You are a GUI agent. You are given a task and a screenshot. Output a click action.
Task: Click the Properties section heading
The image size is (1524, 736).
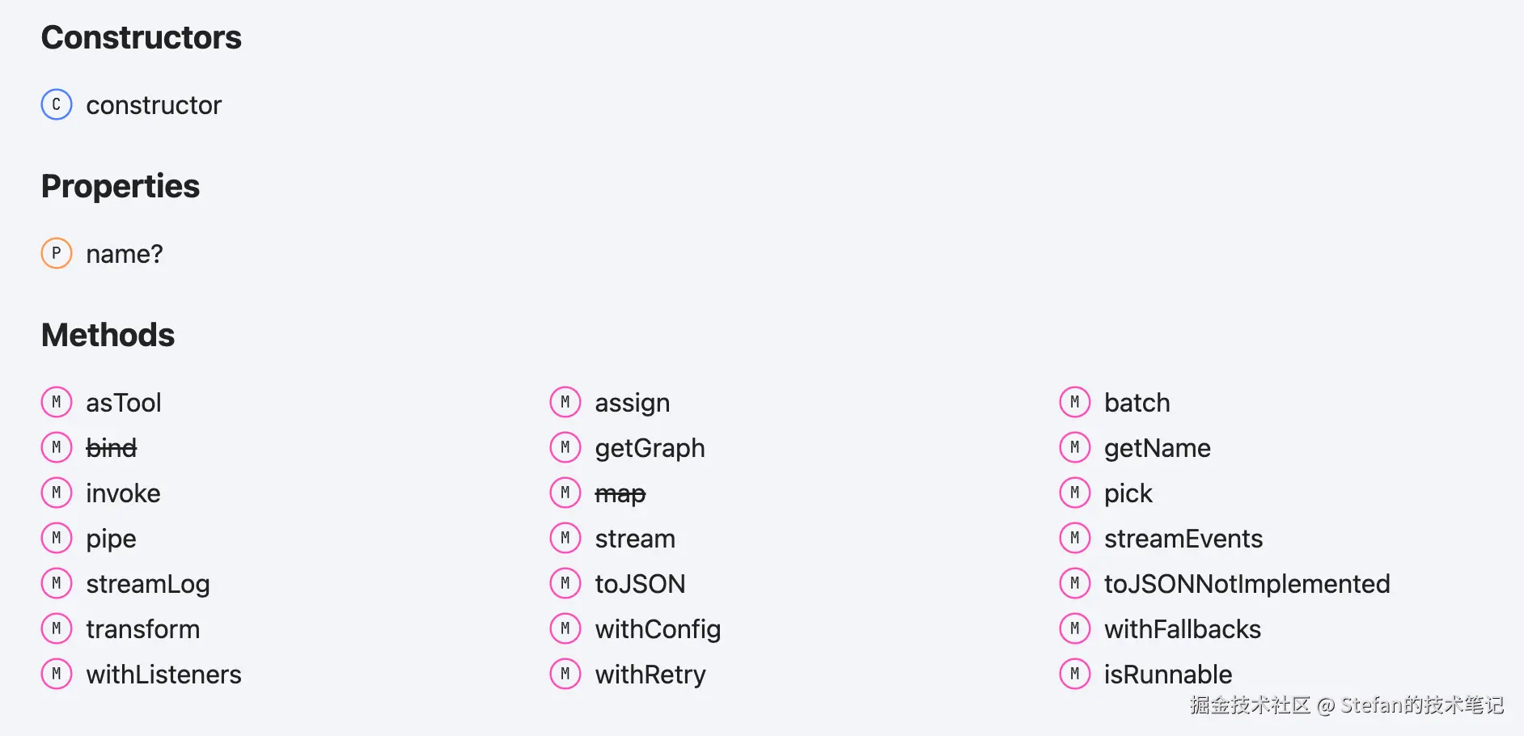click(121, 186)
